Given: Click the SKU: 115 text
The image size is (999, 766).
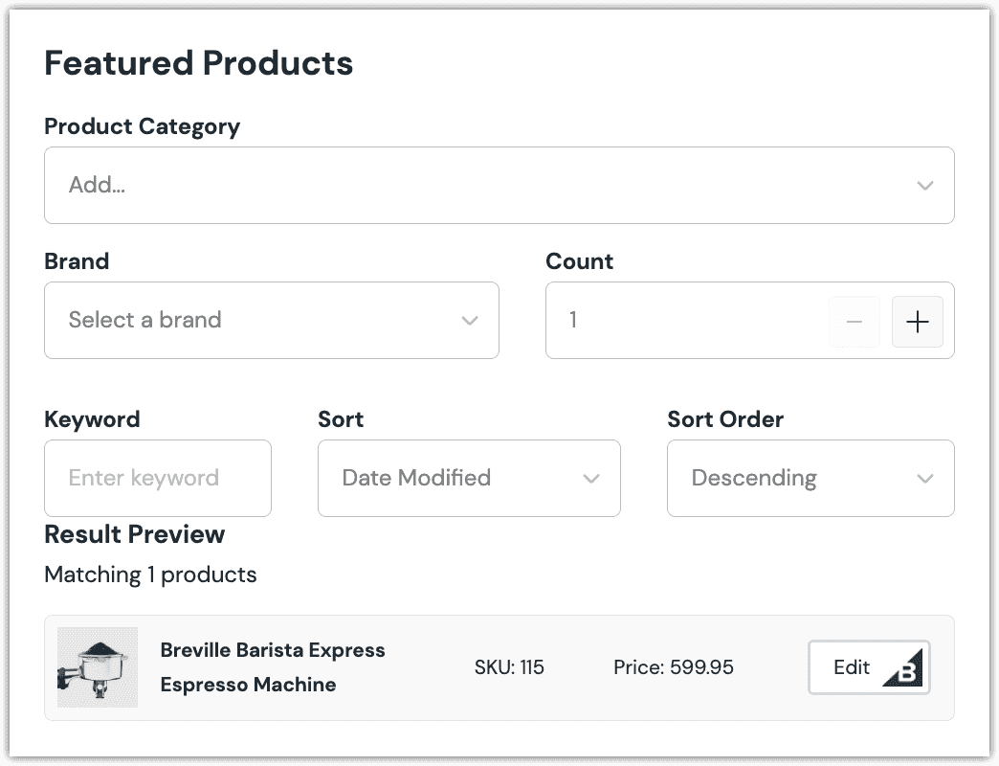Looking at the screenshot, I should 509,667.
